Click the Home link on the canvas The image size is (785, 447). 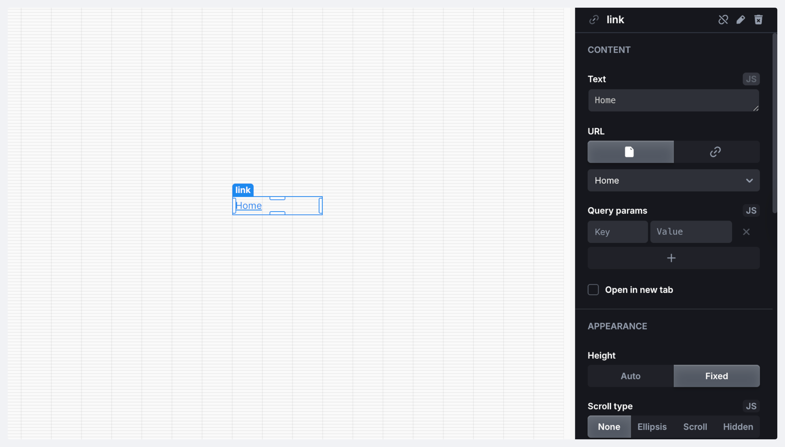click(x=249, y=206)
